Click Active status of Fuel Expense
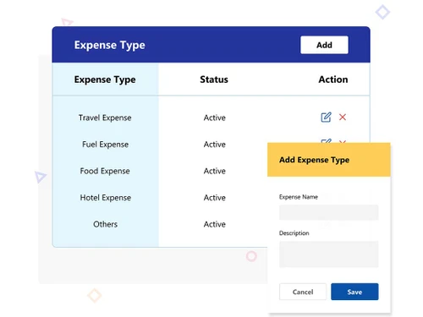The width and height of the screenshot is (423, 317). (x=215, y=145)
